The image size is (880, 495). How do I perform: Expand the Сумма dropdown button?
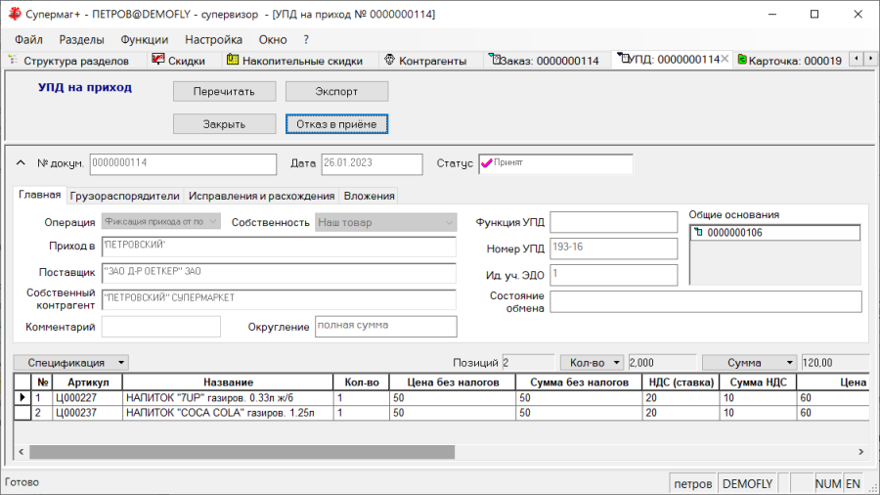[x=748, y=362]
